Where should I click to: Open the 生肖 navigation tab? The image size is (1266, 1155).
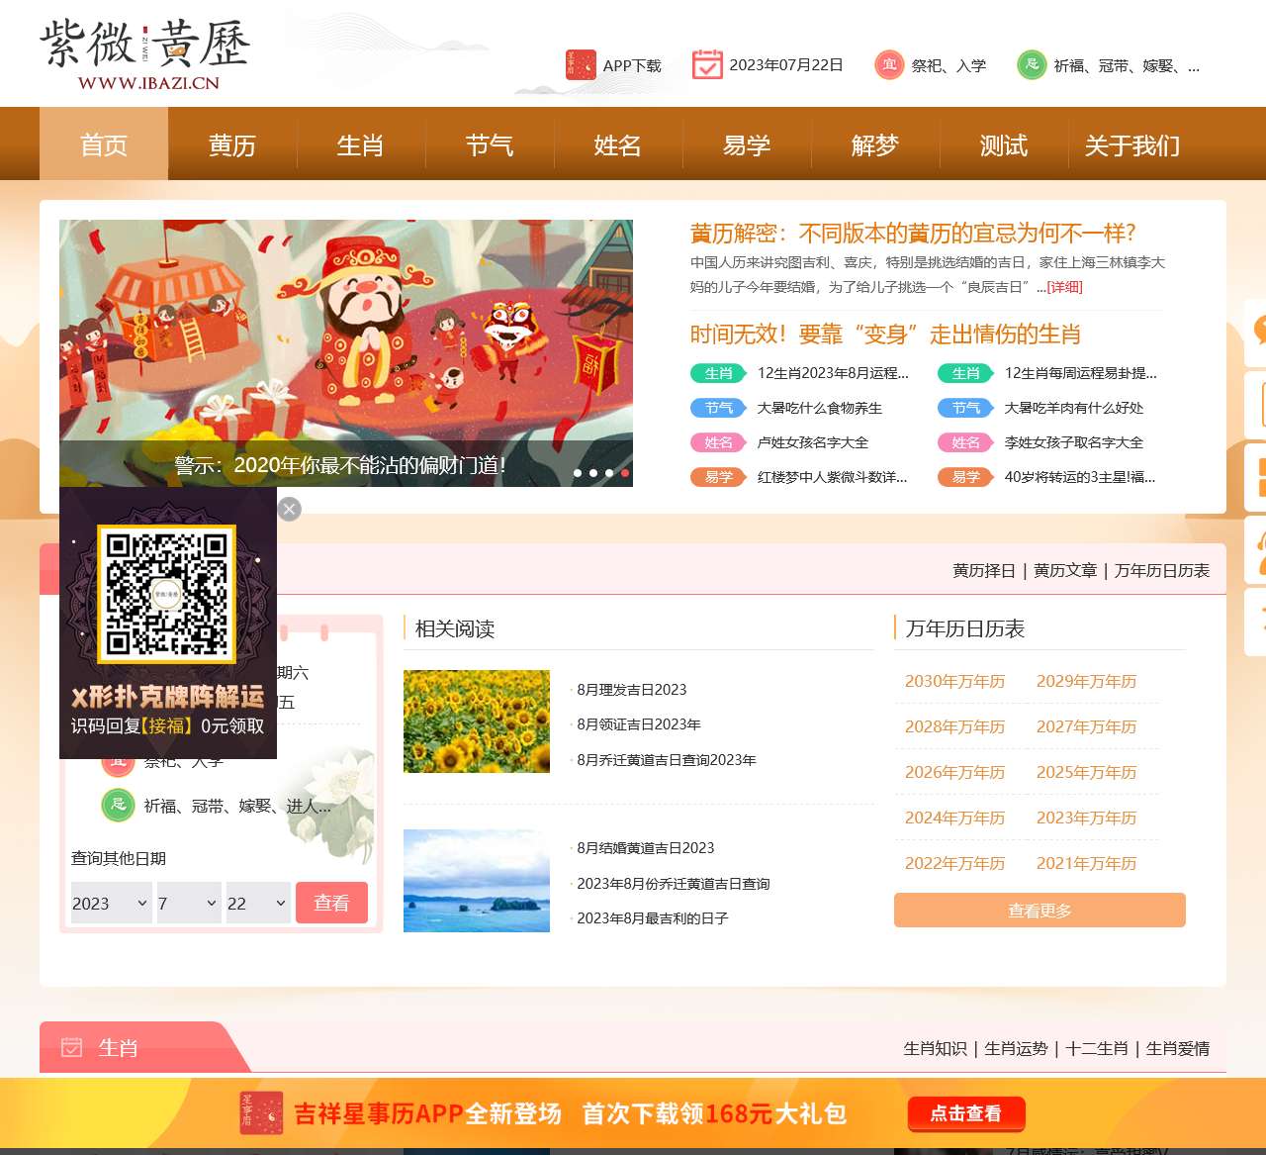361,144
